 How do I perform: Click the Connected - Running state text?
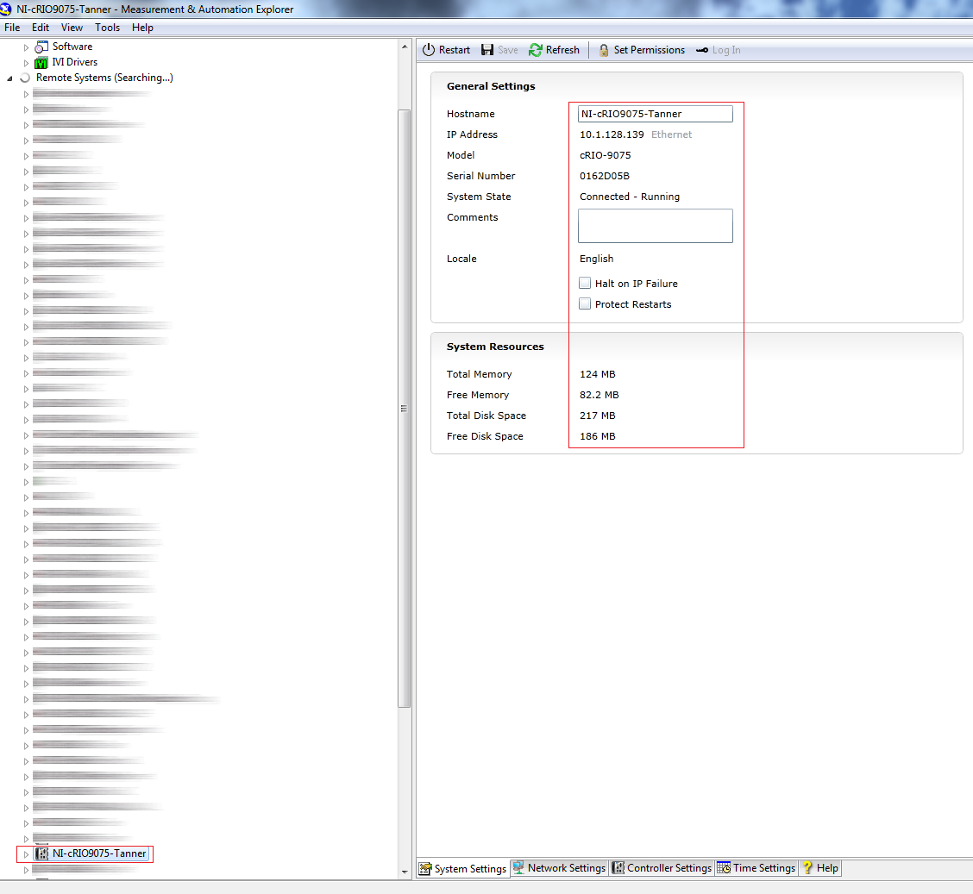click(629, 197)
